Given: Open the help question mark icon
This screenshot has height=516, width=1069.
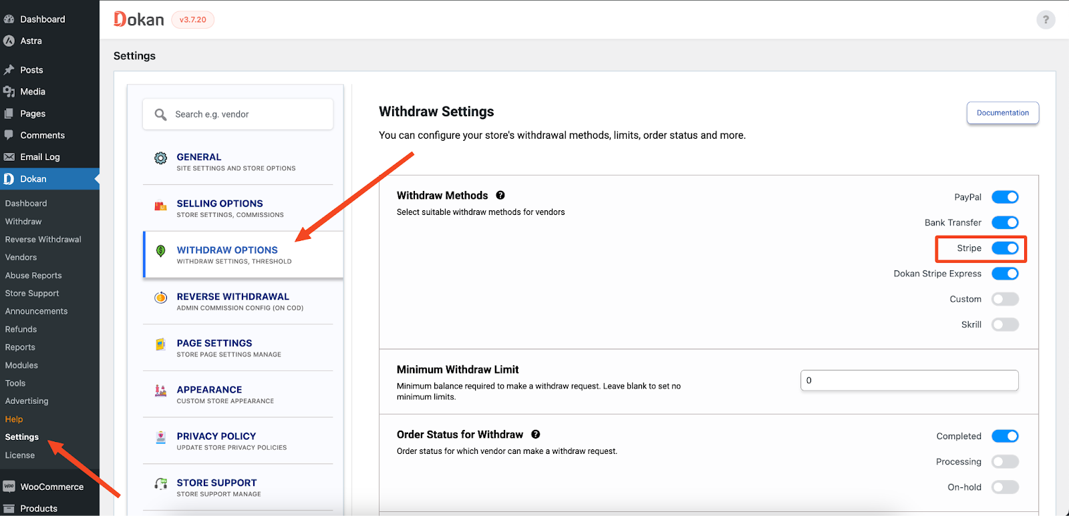Looking at the screenshot, I should [1046, 19].
